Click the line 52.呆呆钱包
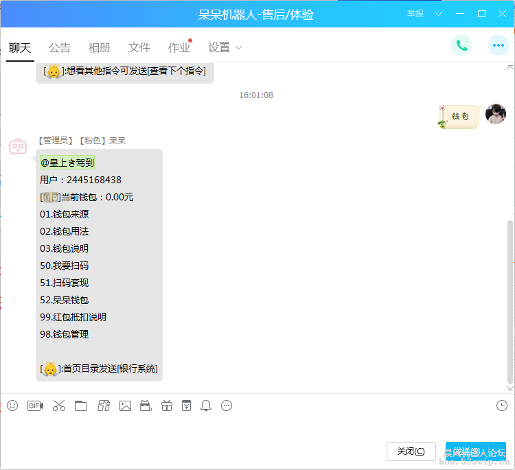Image resolution: width=515 pixels, height=470 pixels. (x=64, y=300)
